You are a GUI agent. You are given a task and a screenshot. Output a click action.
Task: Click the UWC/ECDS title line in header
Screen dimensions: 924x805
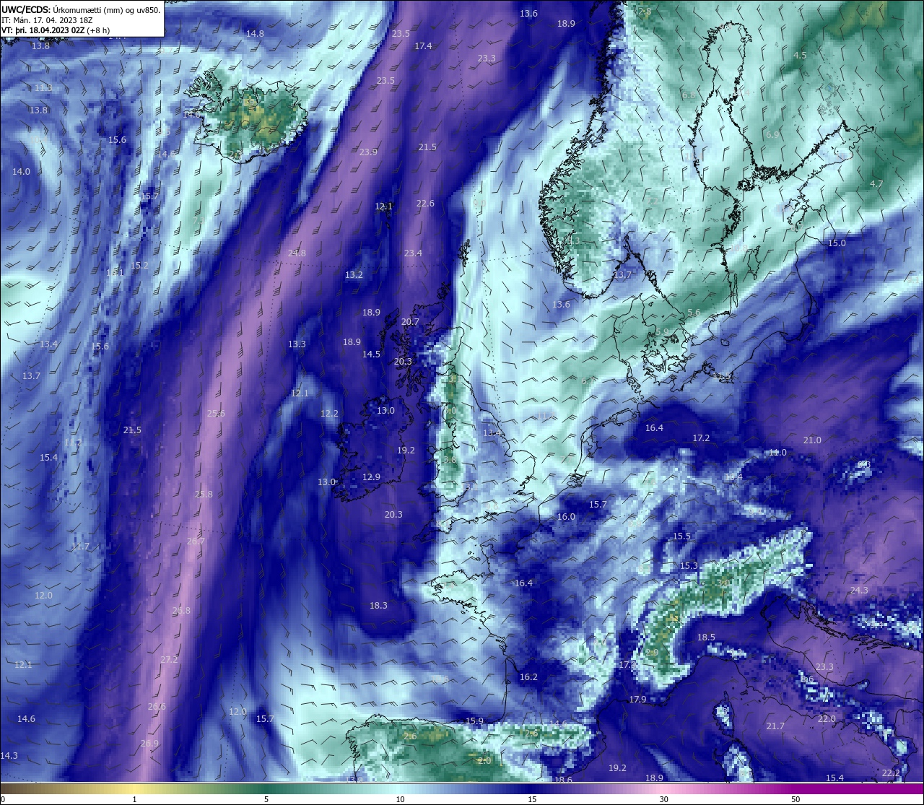coord(81,9)
